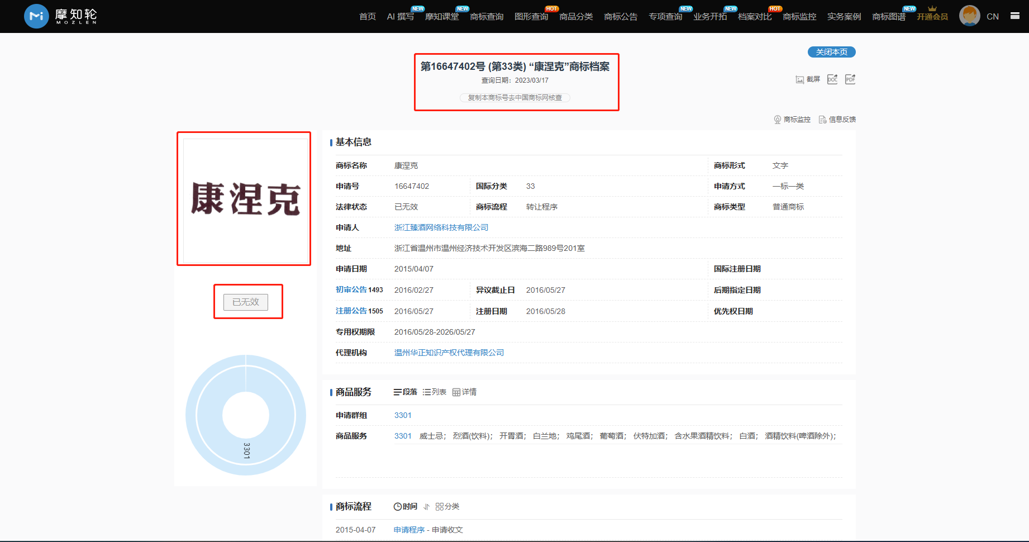Viewport: 1029px width, 542px height.
Task: Click the sort order arrows in 商标流程
Action: point(427,507)
